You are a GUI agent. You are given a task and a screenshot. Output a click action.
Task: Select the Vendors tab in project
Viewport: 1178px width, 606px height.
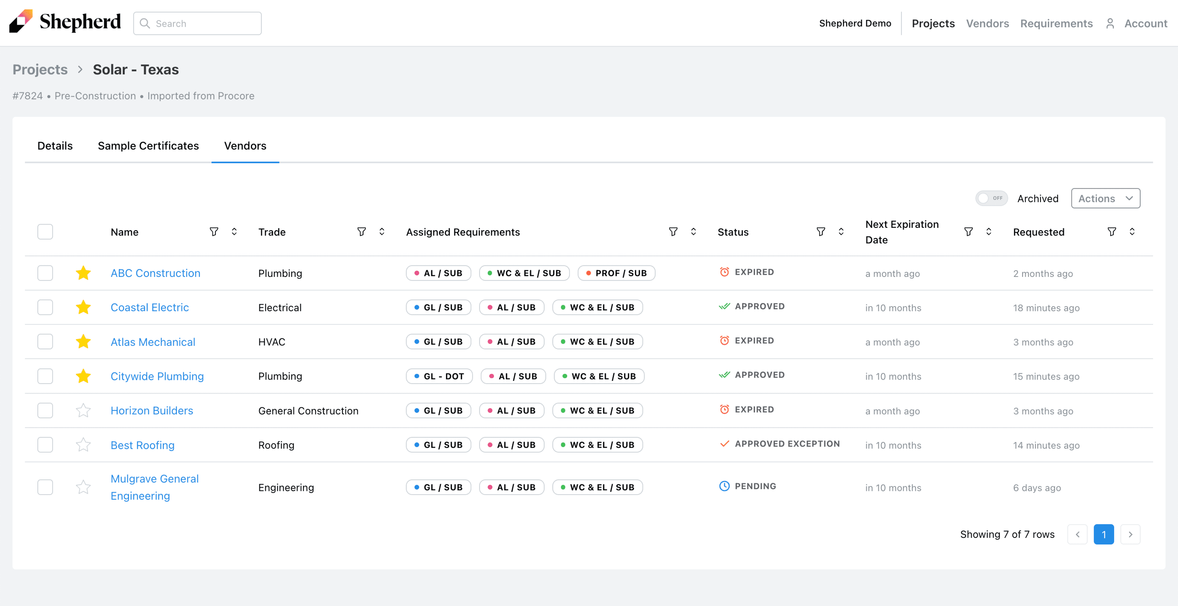(245, 146)
